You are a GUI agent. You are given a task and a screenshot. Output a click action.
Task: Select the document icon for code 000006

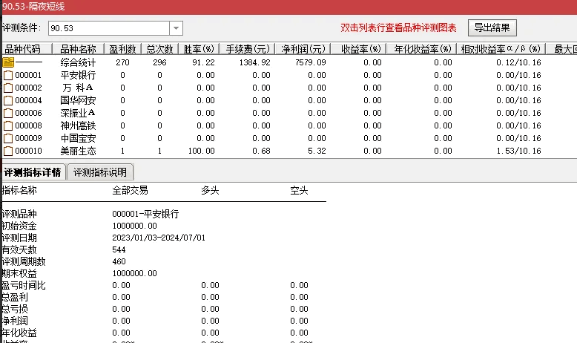(8, 113)
